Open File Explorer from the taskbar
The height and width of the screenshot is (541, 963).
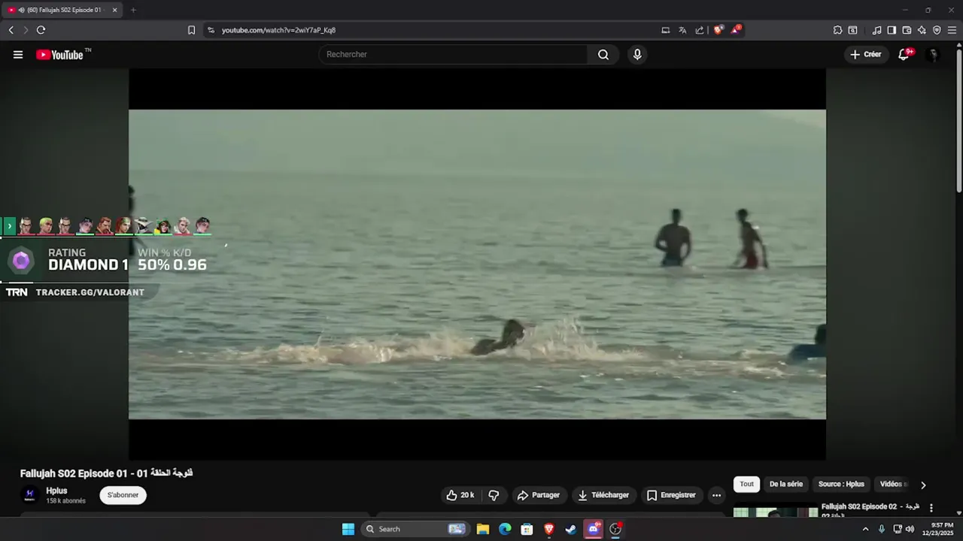[x=483, y=529]
